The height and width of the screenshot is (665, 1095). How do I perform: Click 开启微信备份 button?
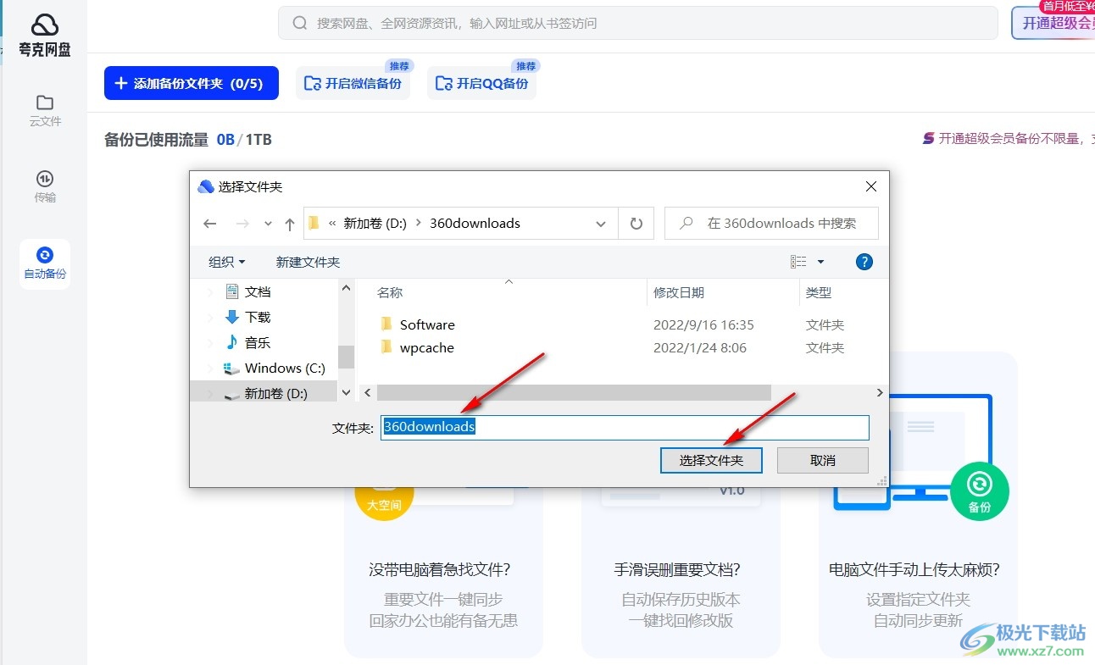tap(353, 83)
